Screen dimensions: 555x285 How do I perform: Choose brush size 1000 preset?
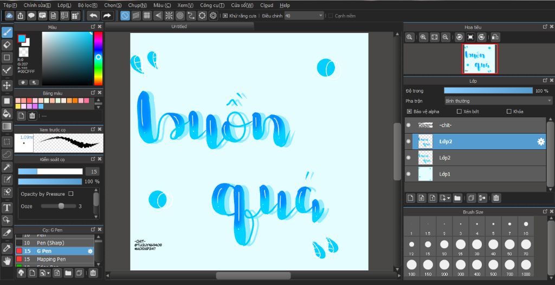tap(526, 267)
